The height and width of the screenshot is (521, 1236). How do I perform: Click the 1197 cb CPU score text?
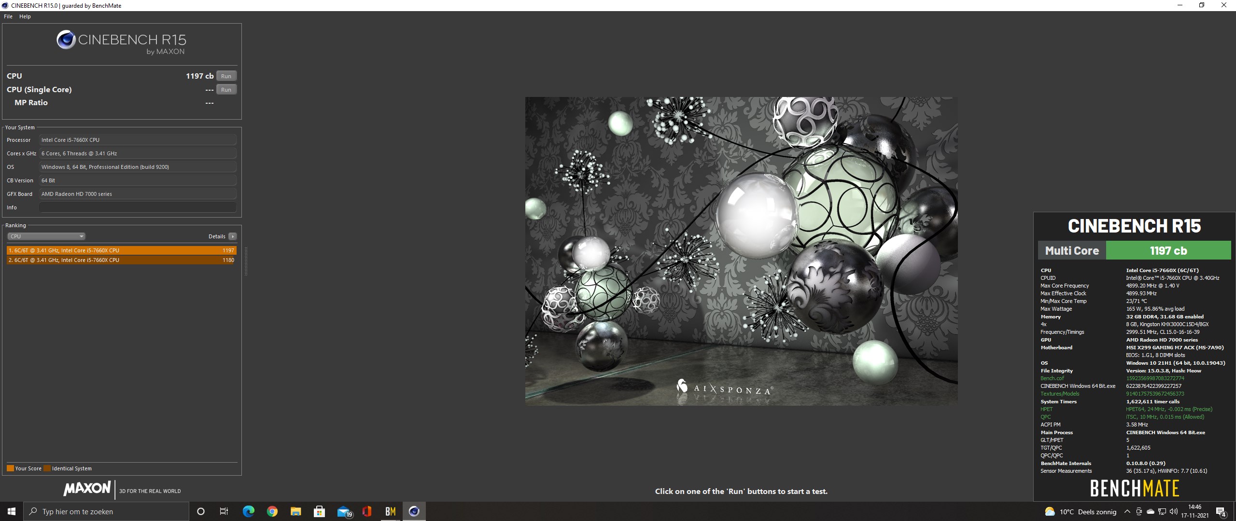coord(199,76)
